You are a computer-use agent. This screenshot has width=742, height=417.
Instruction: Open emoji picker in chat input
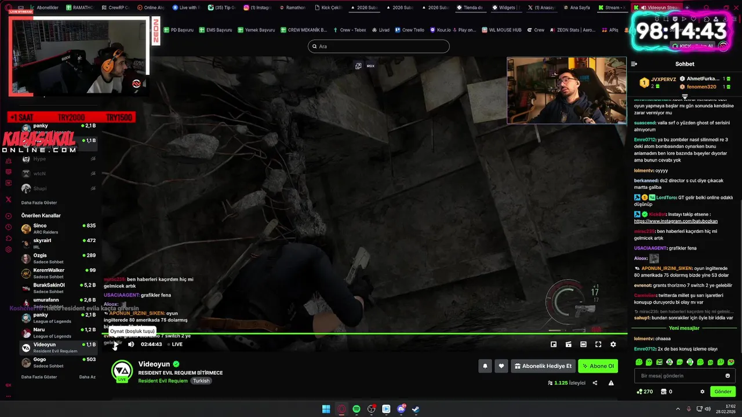tap(728, 376)
